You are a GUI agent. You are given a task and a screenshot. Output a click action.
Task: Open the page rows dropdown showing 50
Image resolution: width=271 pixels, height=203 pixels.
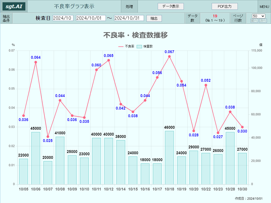coord(258,16)
